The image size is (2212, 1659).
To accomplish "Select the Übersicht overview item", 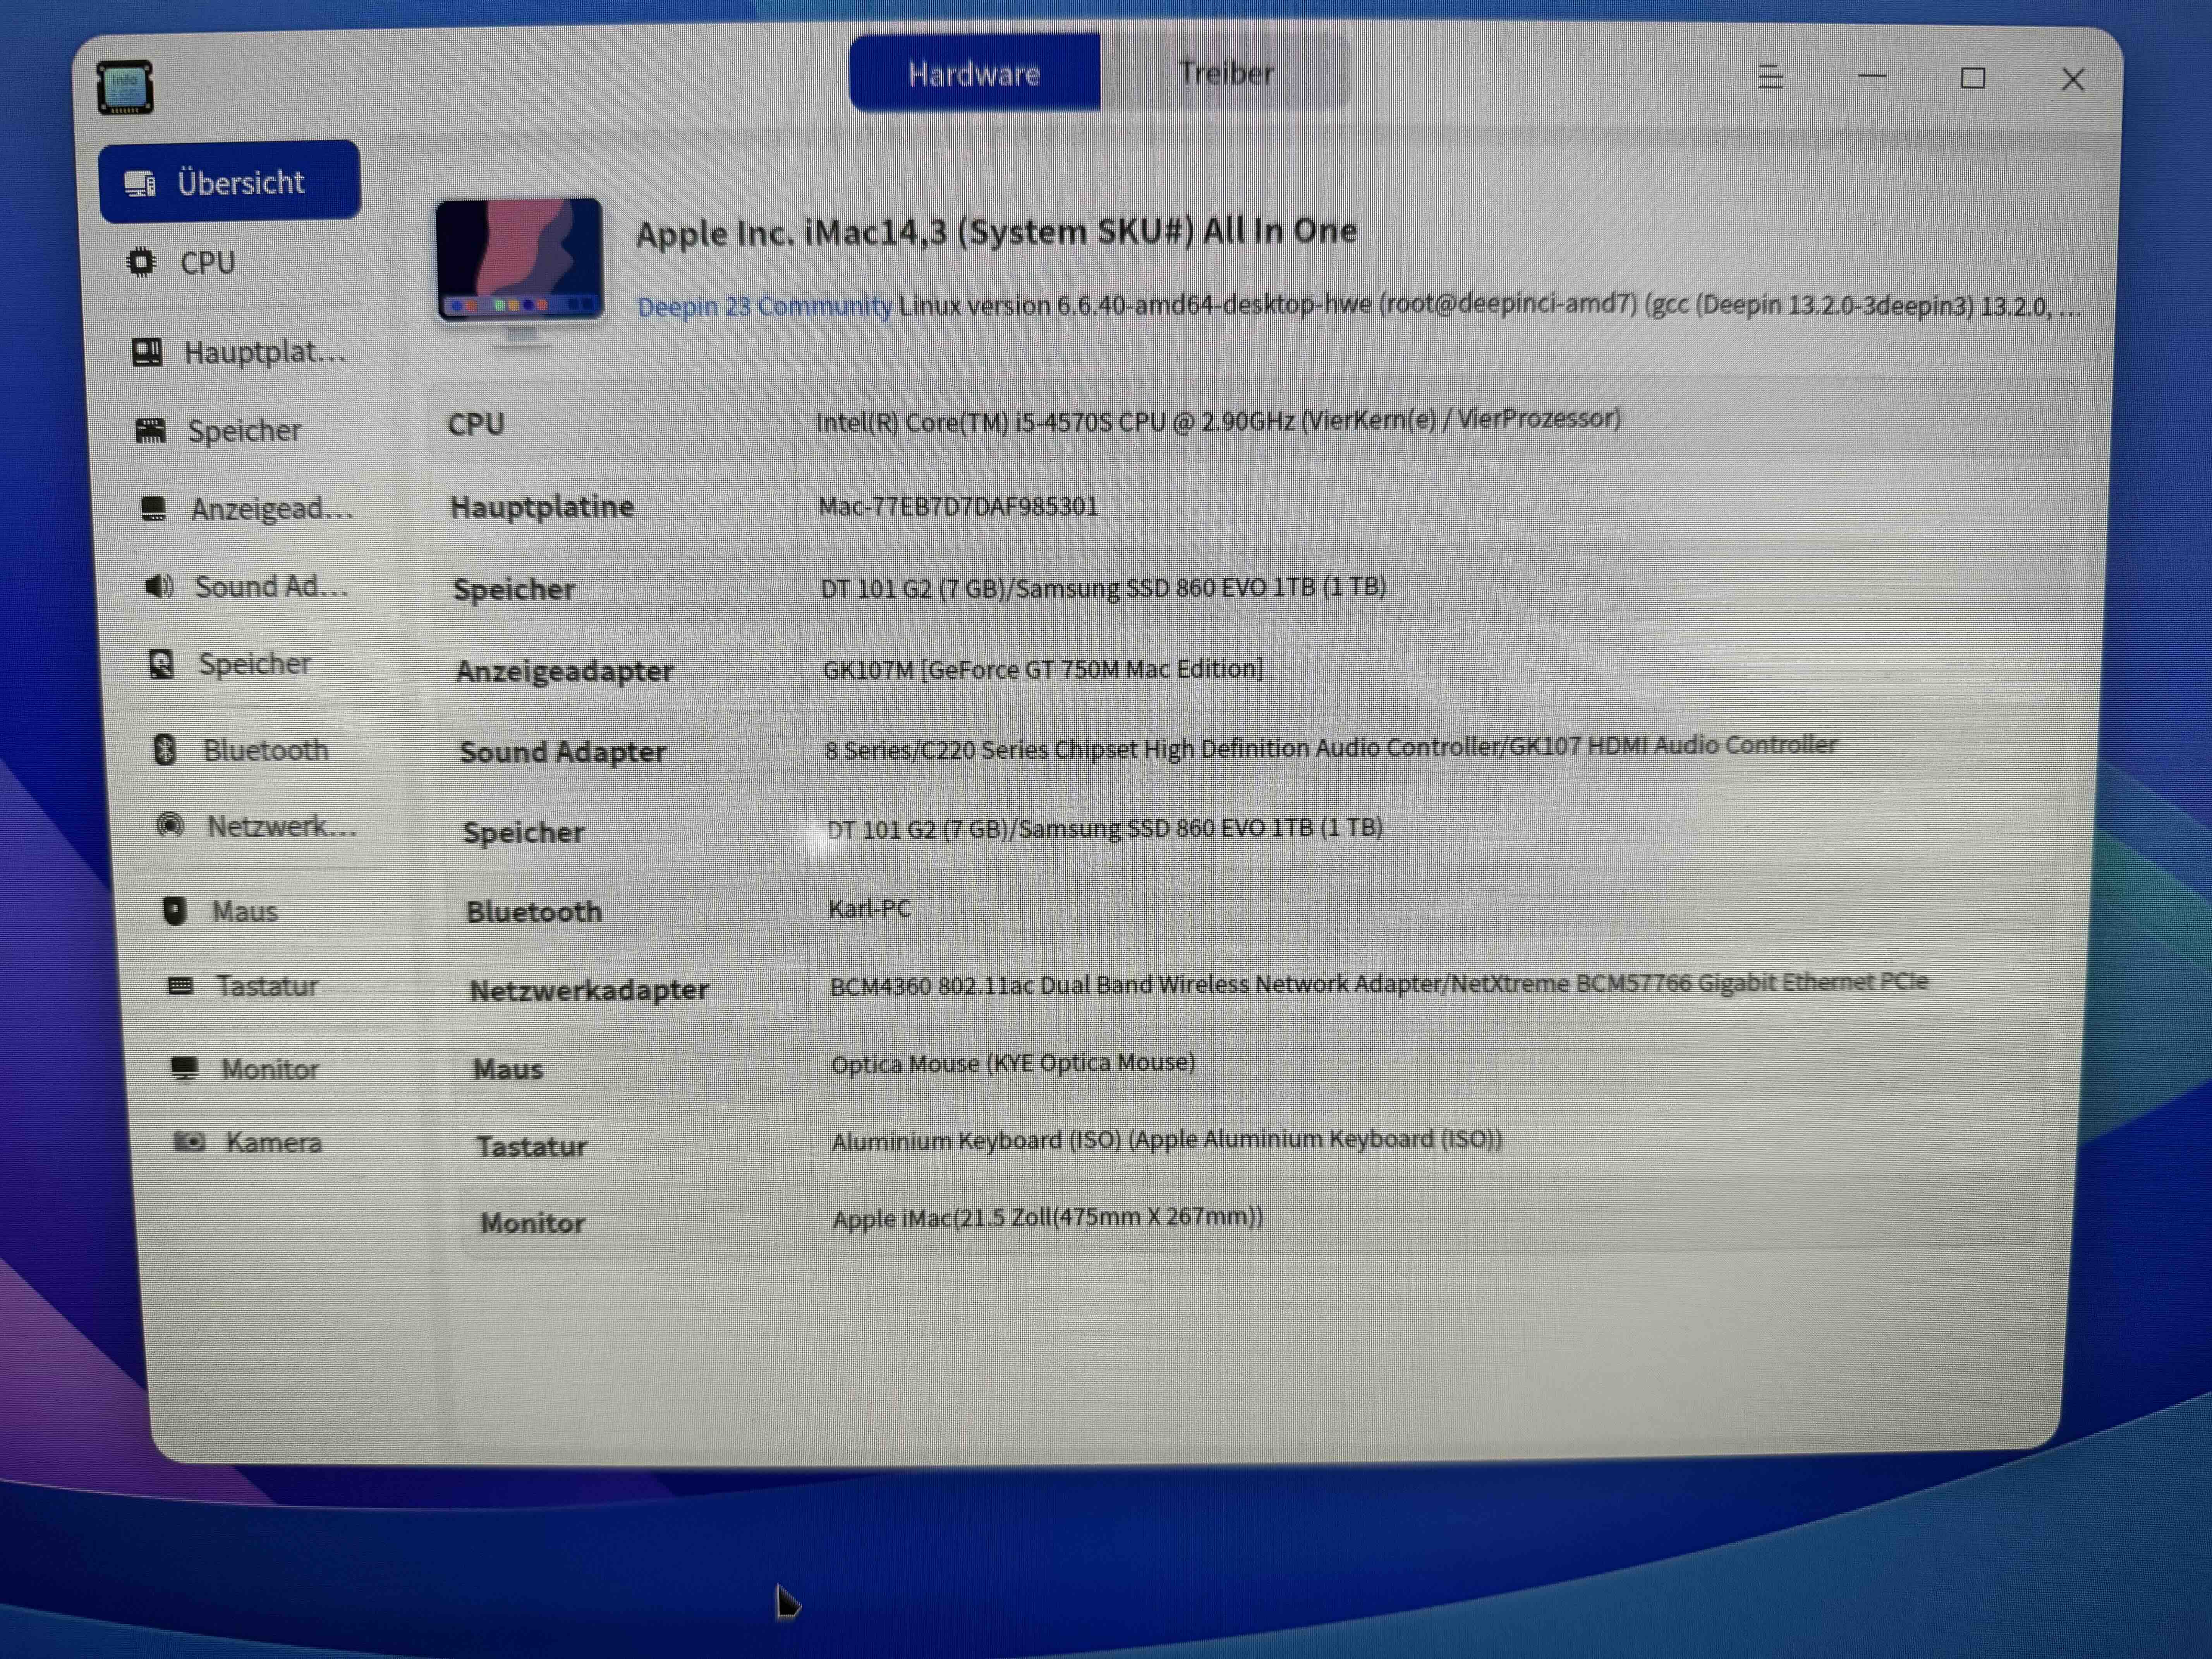I will 230,182.
